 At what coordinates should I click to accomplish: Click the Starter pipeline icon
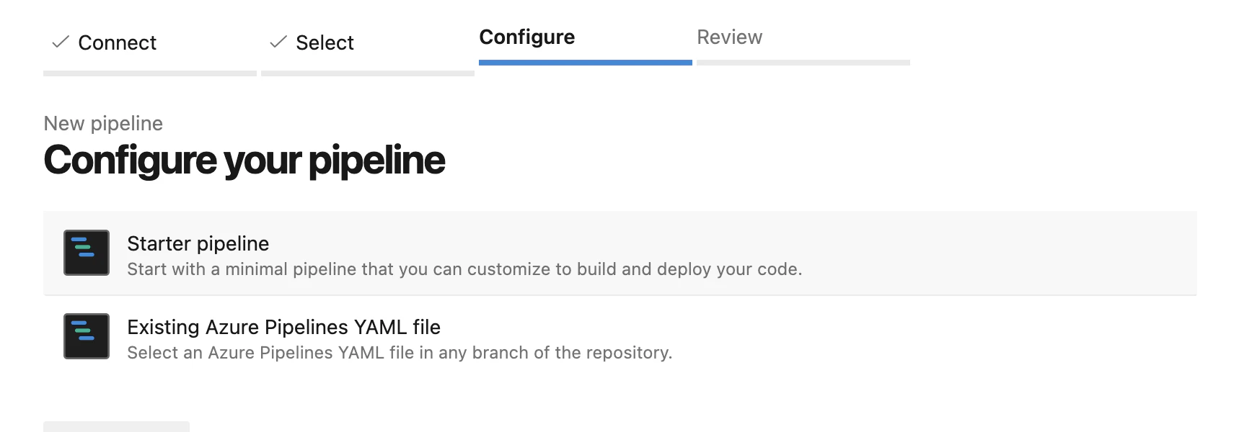pyautogui.click(x=87, y=253)
